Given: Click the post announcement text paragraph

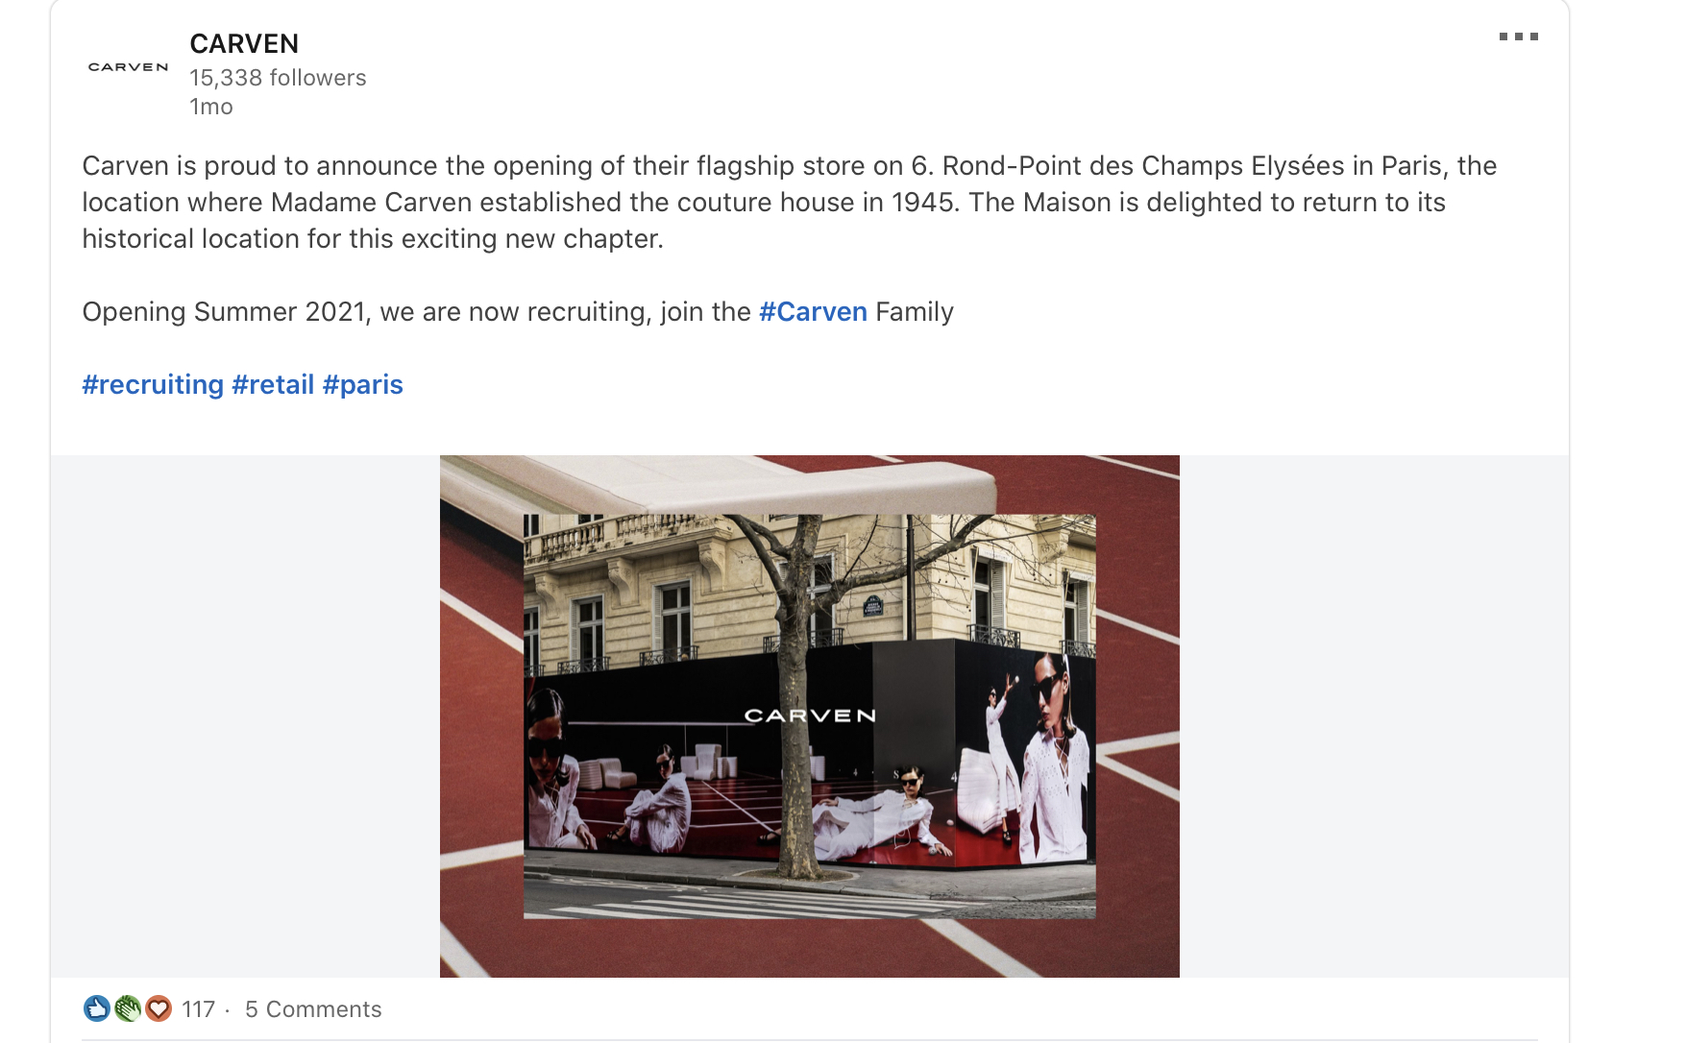Looking at the screenshot, I should click(x=790, y=203).
